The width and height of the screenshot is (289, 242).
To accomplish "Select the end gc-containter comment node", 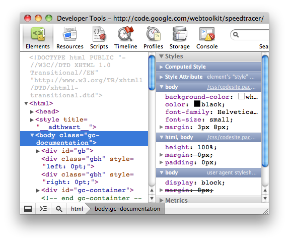I will pos(92,198).
